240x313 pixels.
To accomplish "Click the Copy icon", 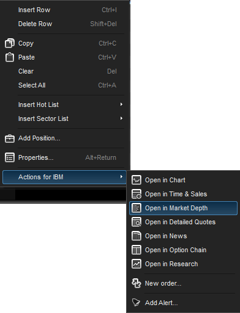I will pyautogui.click(x=10, y=43).
